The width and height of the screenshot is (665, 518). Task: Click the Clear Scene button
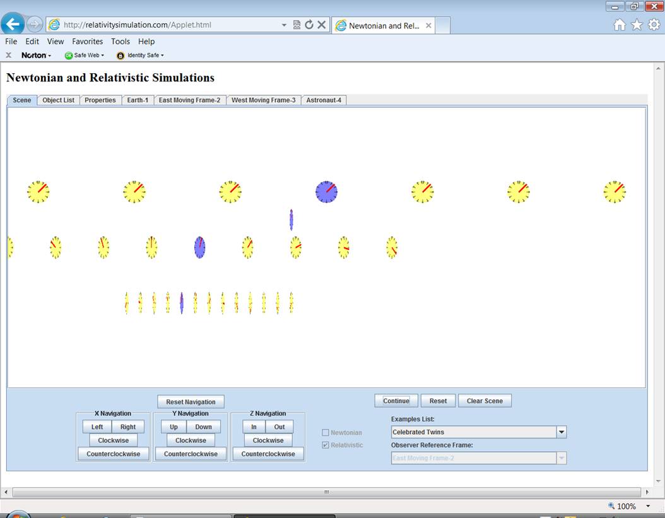coord(485,401)
